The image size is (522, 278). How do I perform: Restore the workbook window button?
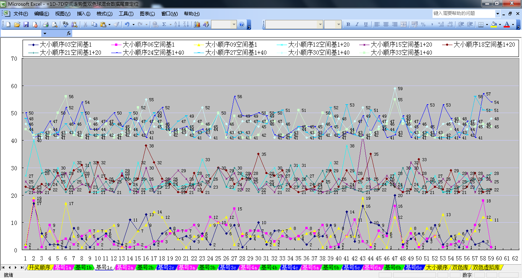(510, 13)
